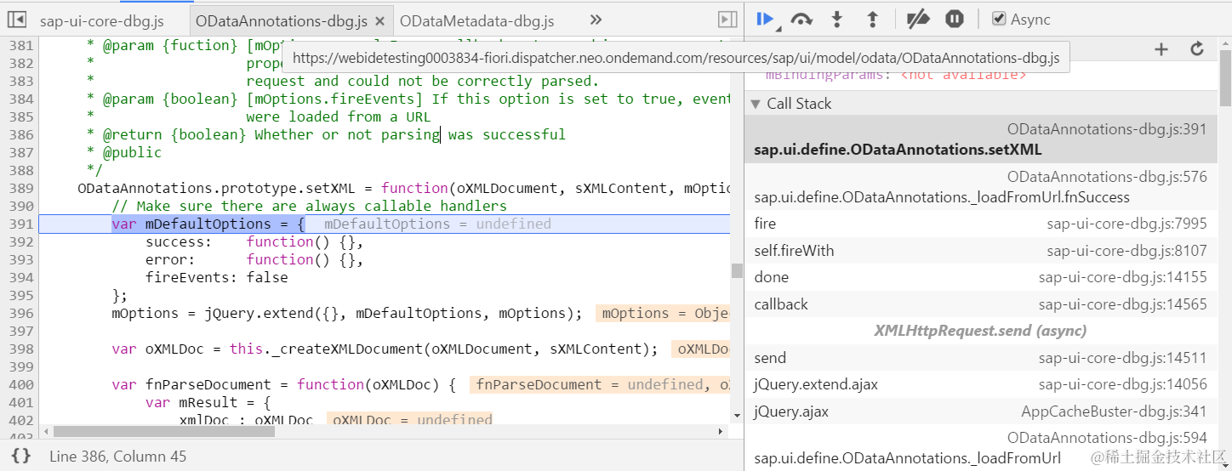Open the AppCacheBuster-dbg.js:341 source link
Screen dimensions: 1232x471
(x=1114, y=412)
